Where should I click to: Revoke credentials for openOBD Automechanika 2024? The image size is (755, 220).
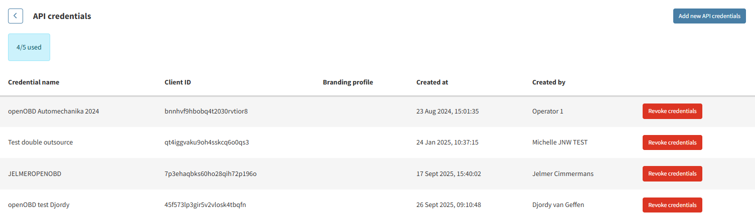point(672,111)
